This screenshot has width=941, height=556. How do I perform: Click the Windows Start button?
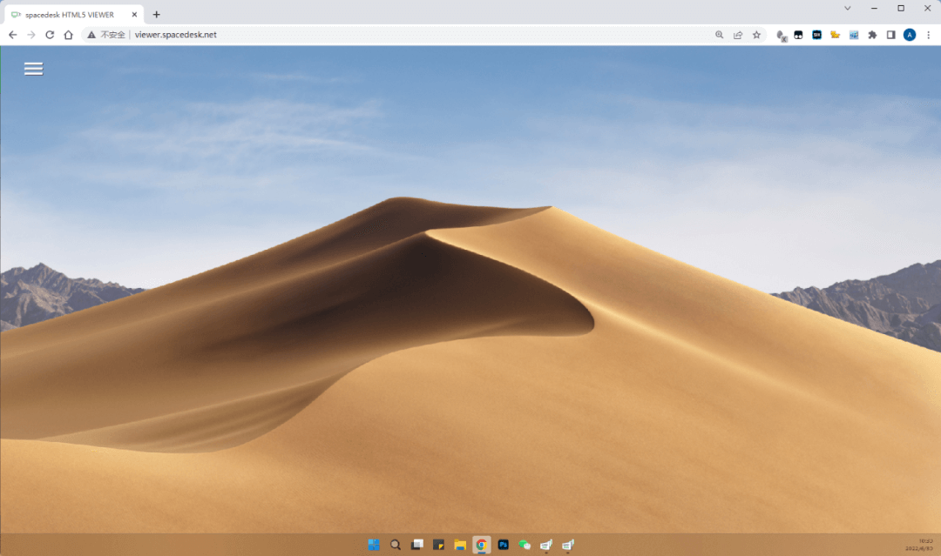tap(374, 544)
